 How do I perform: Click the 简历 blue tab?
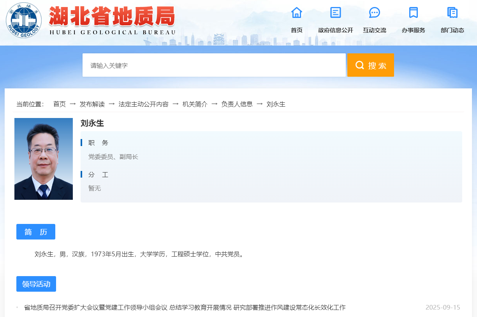click(36, 232)
